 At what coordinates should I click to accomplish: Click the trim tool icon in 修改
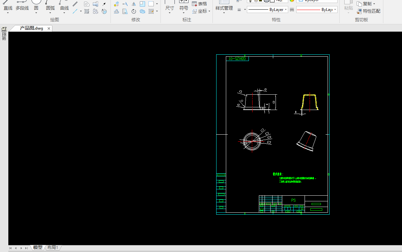click(x=125, y=4)
